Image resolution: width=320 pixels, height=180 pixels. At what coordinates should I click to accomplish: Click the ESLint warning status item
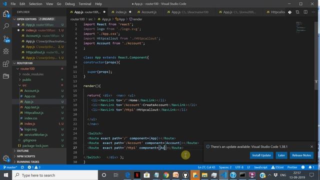[x=277, y=167]
